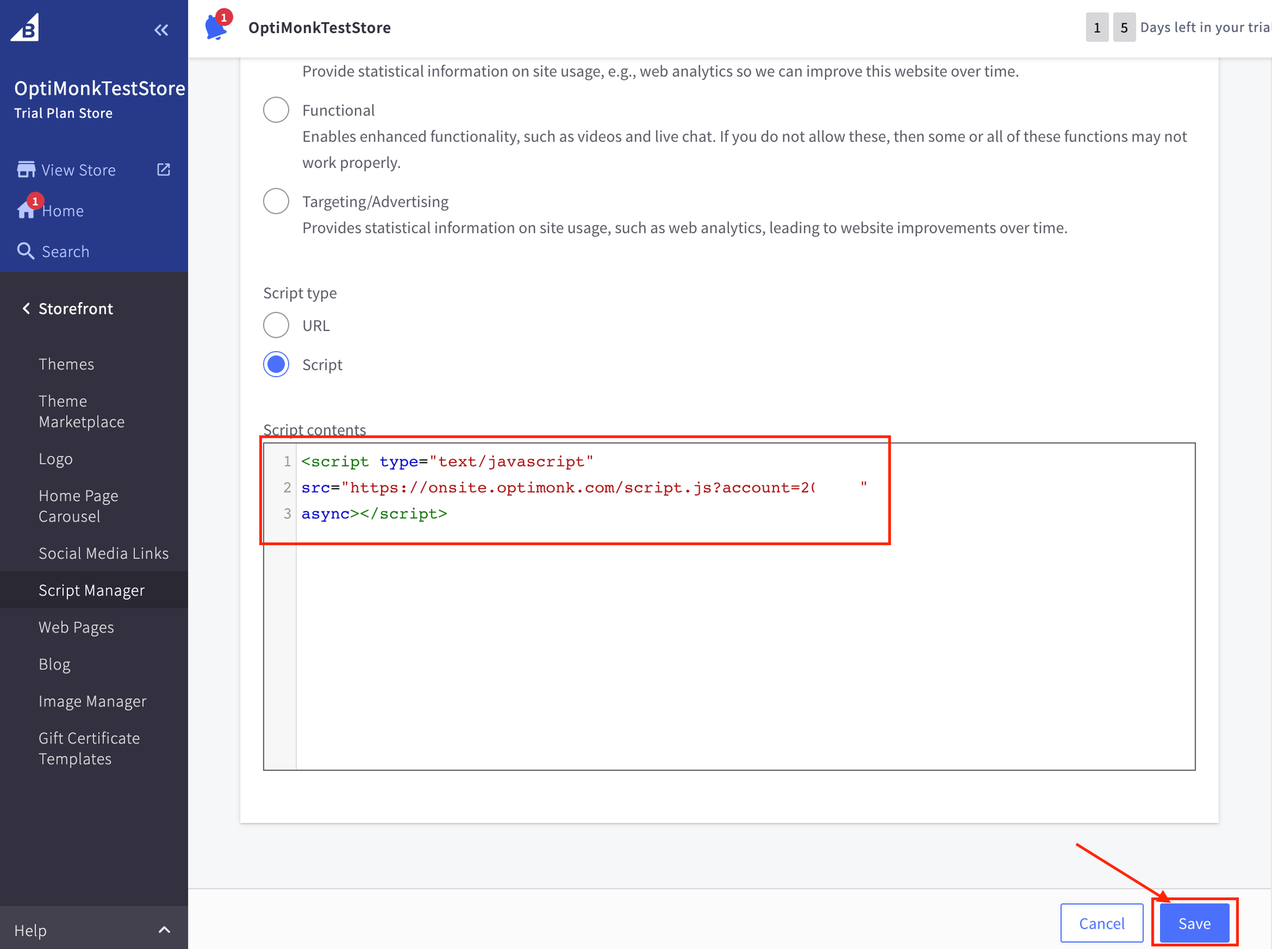
Task: Click the OptiMonkTestStore header title
Action: (x=319, y=27)
